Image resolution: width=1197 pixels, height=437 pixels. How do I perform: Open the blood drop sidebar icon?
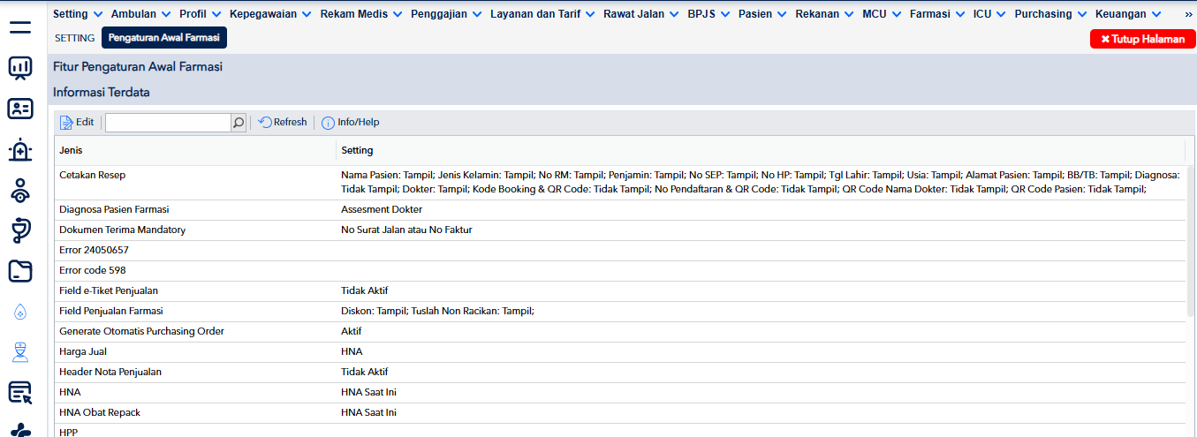click(19, 312)
